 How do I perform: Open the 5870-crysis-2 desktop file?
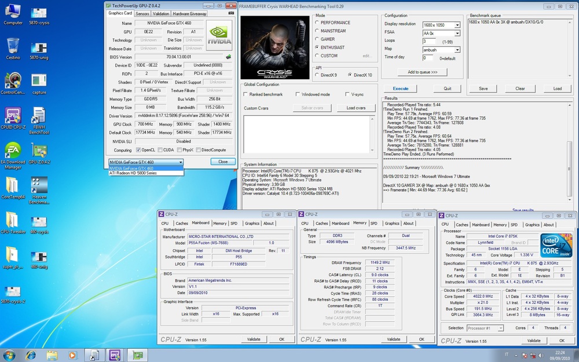point(13,294)
